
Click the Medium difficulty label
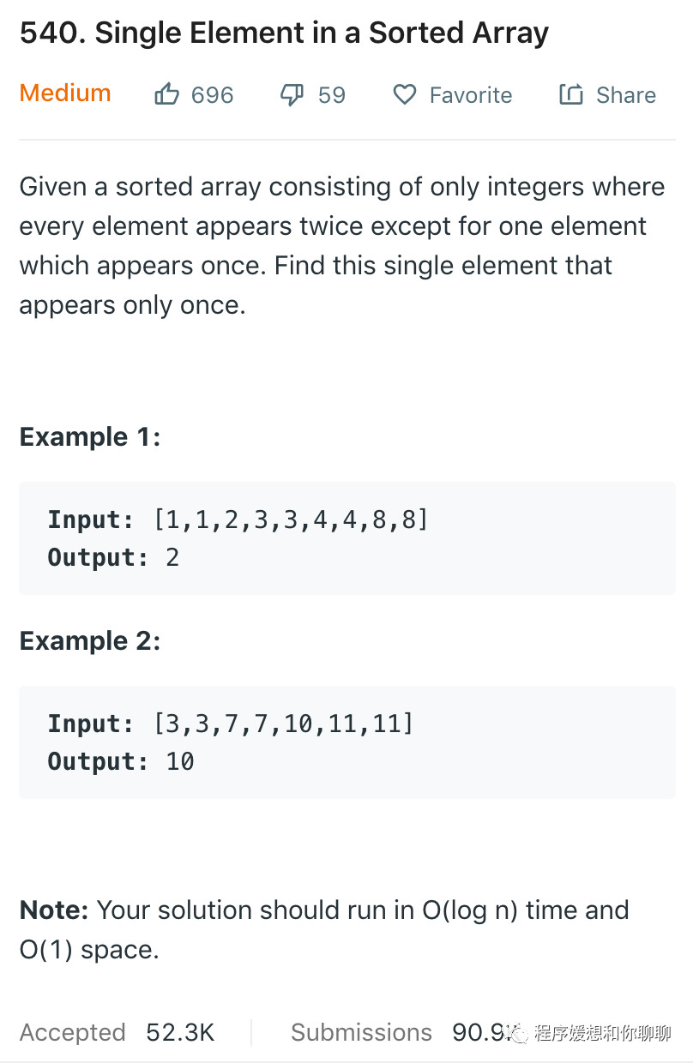[65, 93]
